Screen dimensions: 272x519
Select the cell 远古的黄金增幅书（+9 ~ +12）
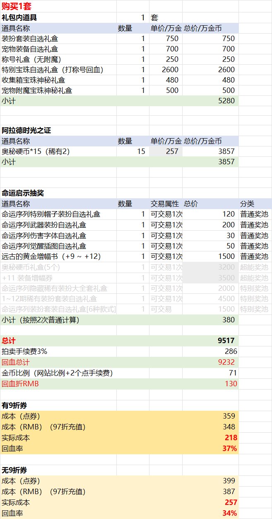[51, 256]
